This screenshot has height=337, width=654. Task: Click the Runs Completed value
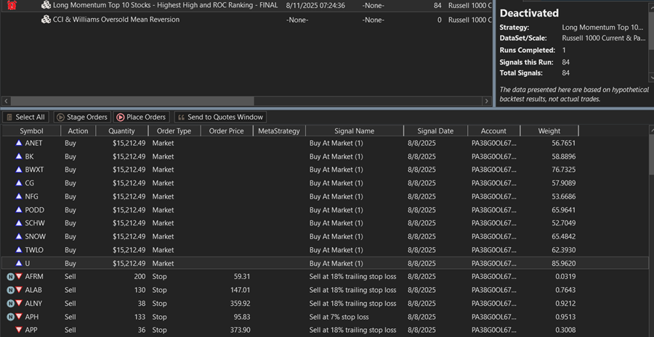[x=564, y=50]
